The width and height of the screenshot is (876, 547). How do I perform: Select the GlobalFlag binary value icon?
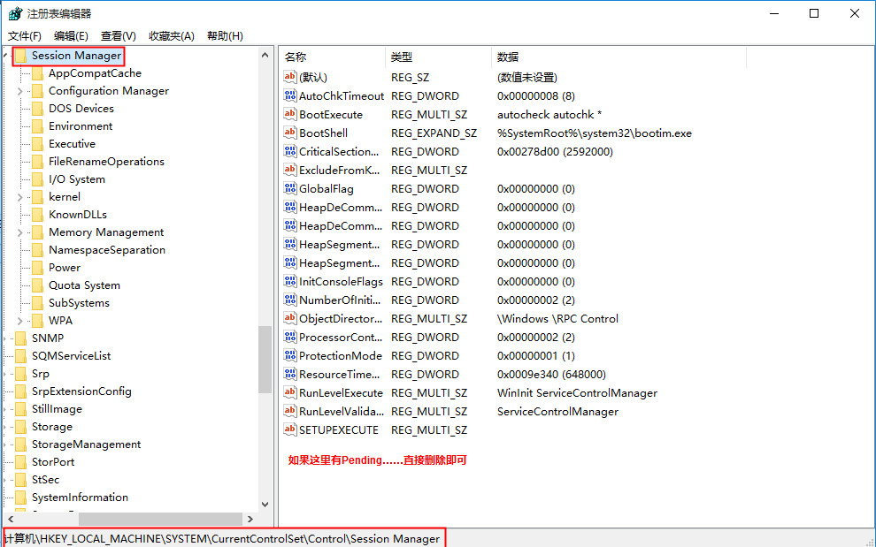click(x=290, y=188)
